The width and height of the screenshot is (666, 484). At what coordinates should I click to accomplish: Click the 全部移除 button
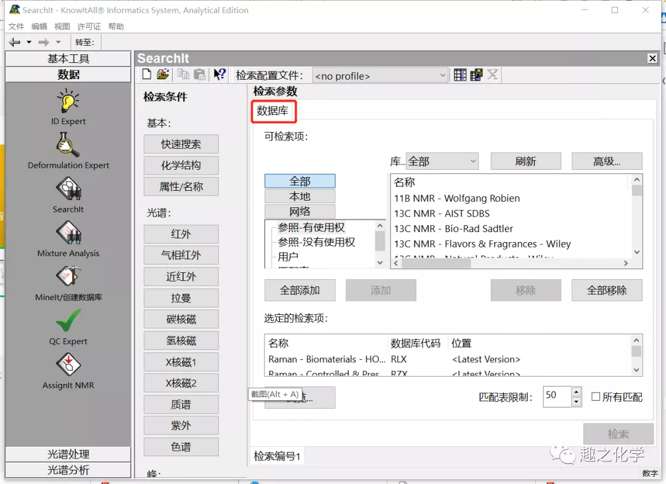click(x=607, y=290)
